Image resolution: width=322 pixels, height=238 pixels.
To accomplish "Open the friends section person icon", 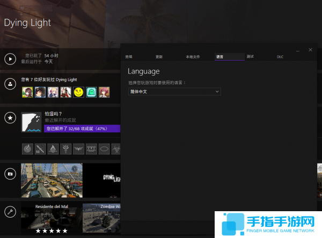I will [x=10, y=85].
